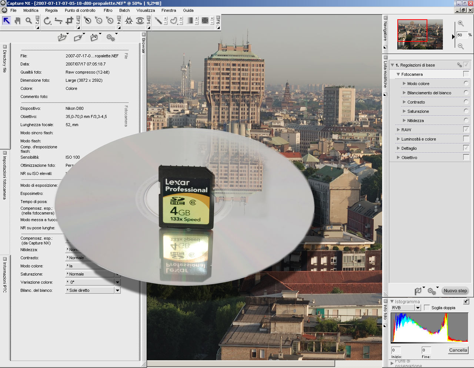The width and height of the screenshot is (474, 368).
Task: Click the rotate tool icon
Action: 47,21
